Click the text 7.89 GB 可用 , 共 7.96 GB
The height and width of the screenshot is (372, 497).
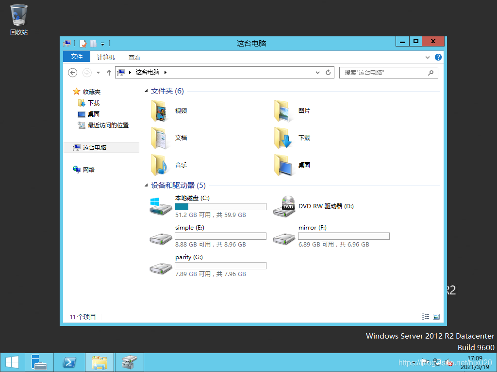211,274
